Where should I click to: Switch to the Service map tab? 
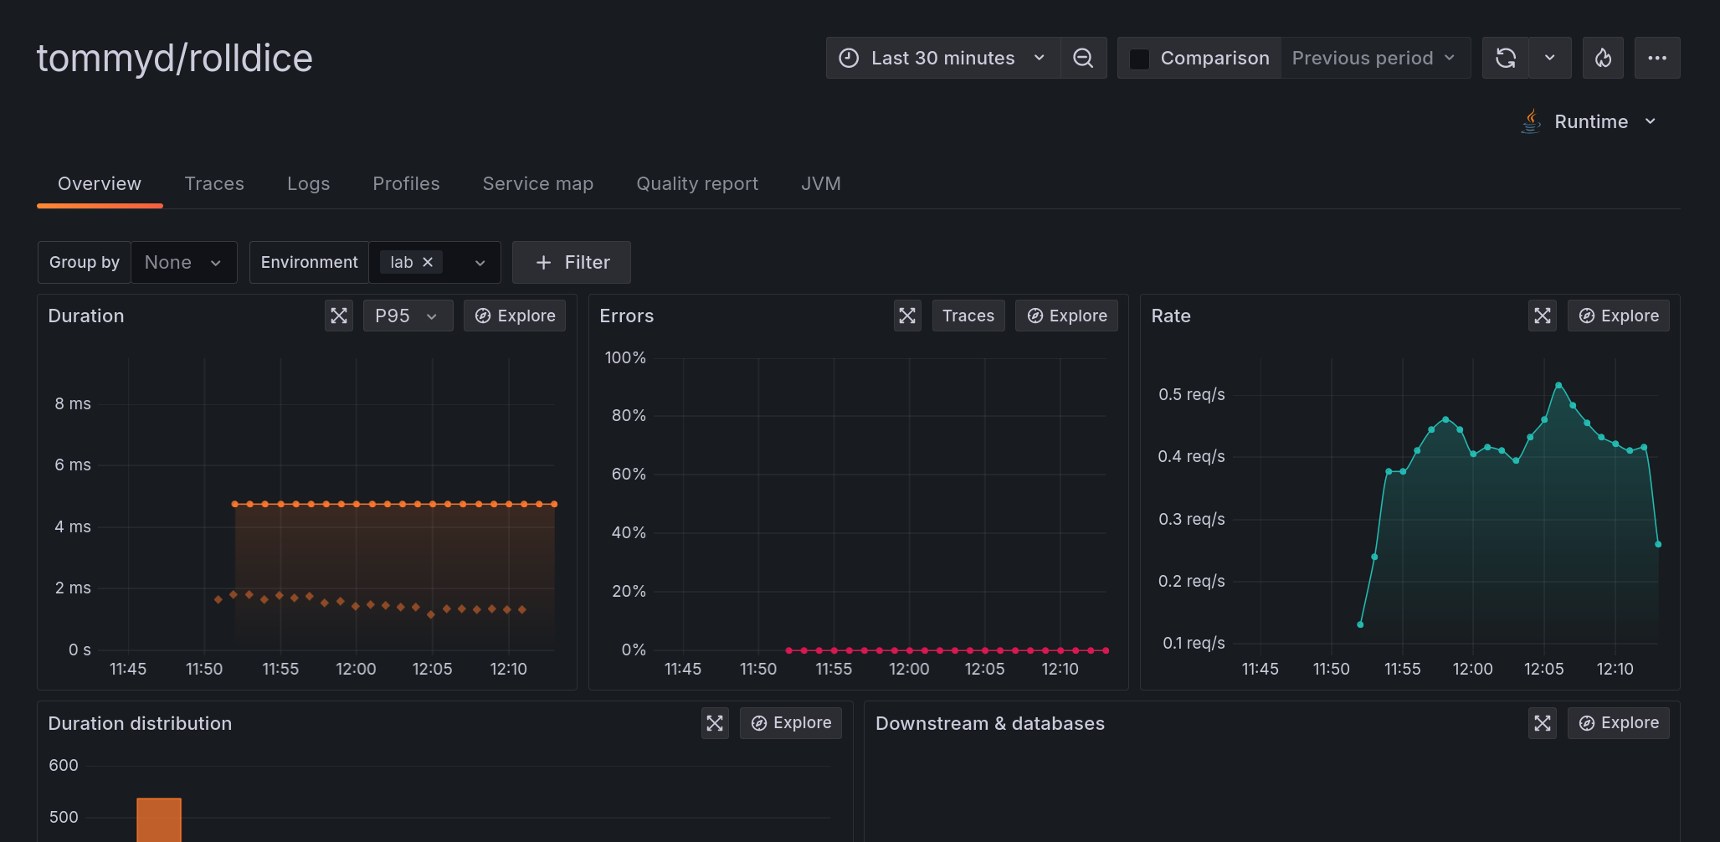coord(538,183)
